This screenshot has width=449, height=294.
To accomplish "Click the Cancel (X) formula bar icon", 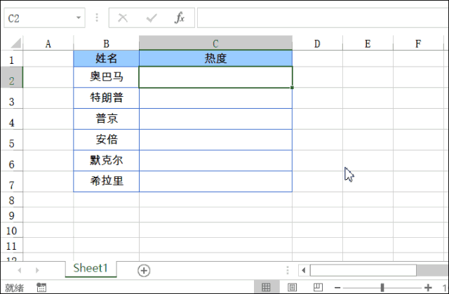I will click(x=123, y=18).
